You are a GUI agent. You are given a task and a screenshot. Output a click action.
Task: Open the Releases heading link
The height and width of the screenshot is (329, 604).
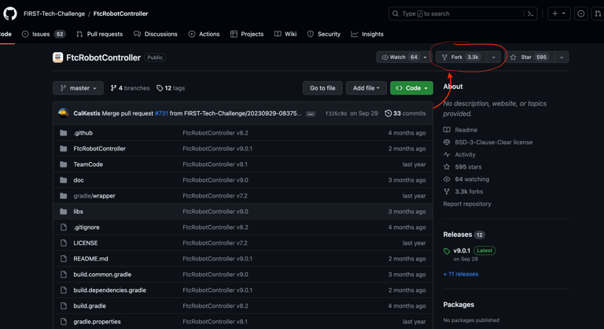(x=457, y=235)
